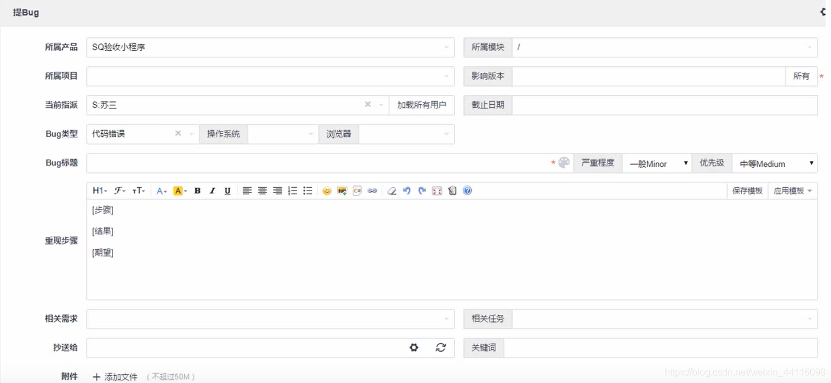The height and width of the screenshot is (383, 831).
Task: Open source/paste document icon in toolbar
Action: [452, 191]
